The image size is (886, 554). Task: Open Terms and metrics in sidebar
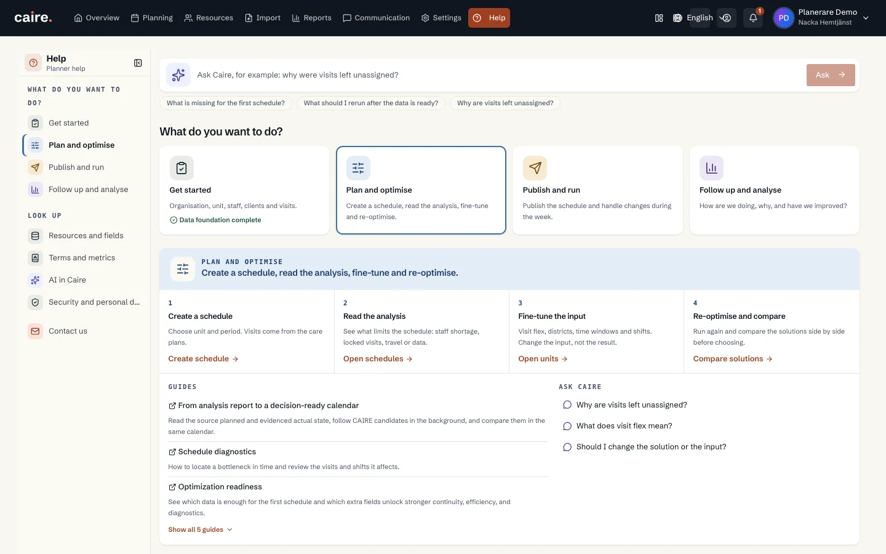[x=85, y=258]
